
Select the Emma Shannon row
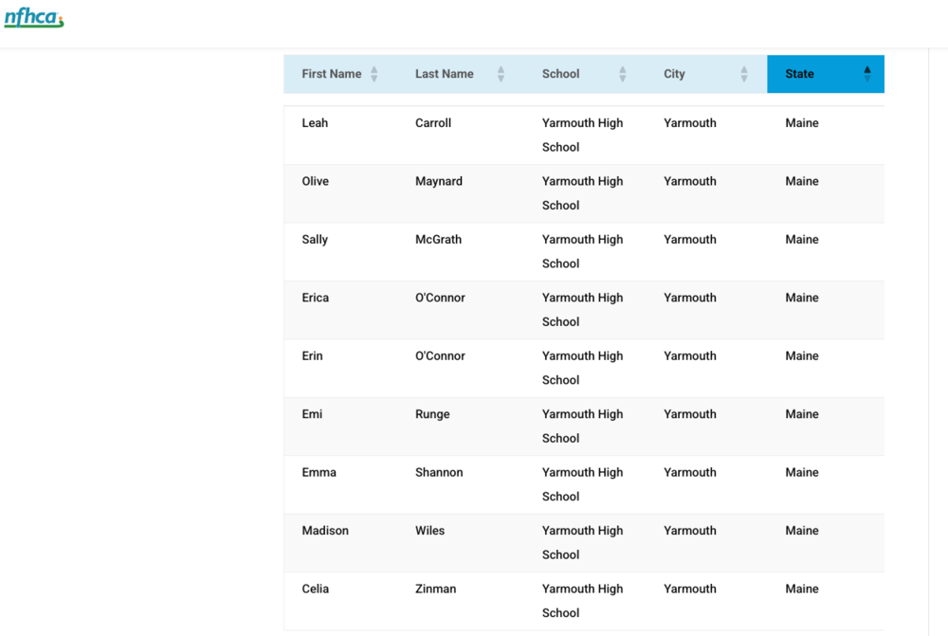pyautogui.click(x=583, y=484)
